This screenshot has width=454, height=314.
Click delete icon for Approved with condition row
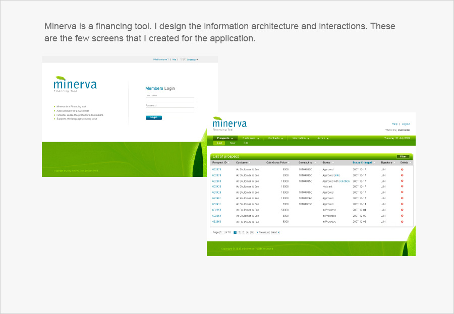(x=402, y=181)
